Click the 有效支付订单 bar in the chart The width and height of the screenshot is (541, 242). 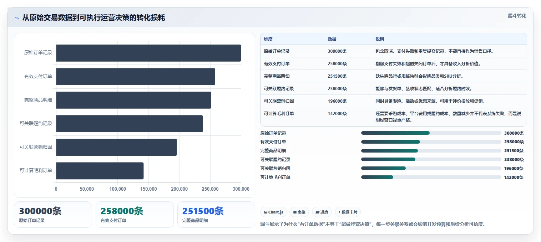pyautogui.click(x=136, y=77)
